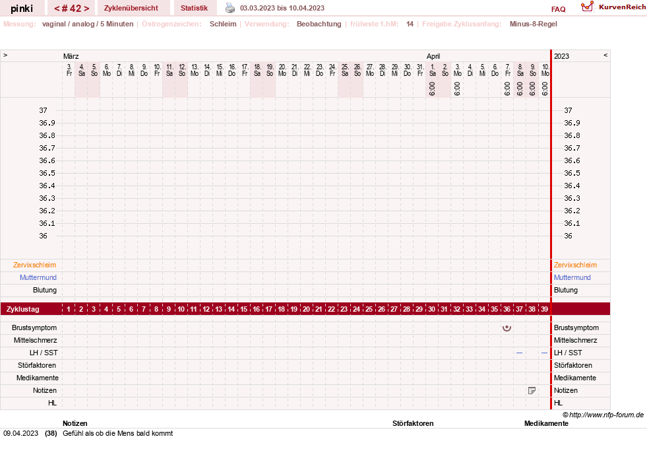Expand the chart left with the > arrow

[x=5, y=55]
